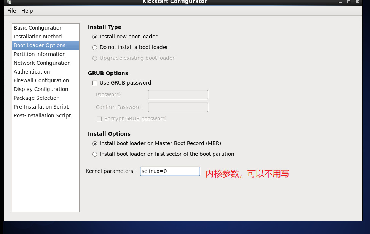Image resolution: width=370 pixels, height=234 pixels.
Task: Open Display Configuration section
Action: click(x=46, y=89)
